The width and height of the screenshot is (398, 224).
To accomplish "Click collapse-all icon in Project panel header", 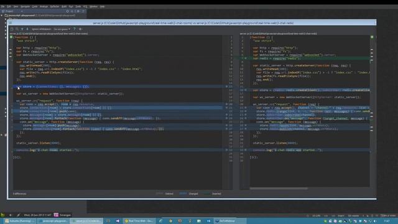I will [x=72, y=11].
